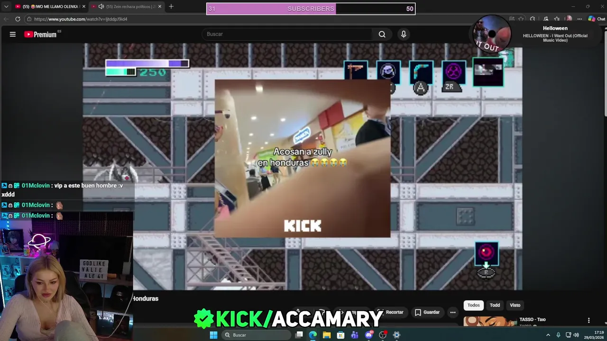Select the Todos filter chip
The height and width of the screenshot is (341, 607).
(x=474, y=305)
